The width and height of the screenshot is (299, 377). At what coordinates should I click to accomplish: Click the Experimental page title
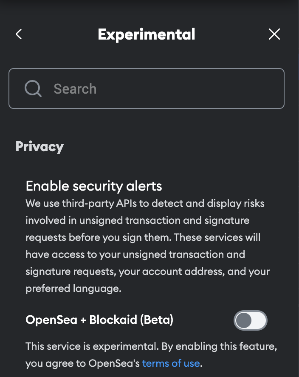click(x=147, y=34)
